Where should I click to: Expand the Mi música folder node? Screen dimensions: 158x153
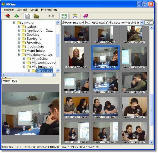(24, 59)
